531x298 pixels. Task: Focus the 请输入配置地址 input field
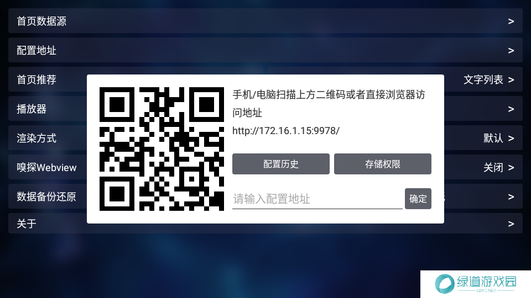317,199
